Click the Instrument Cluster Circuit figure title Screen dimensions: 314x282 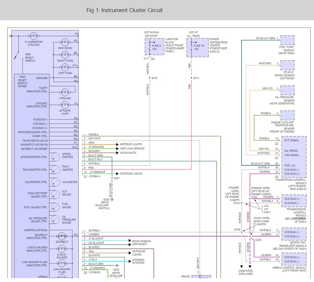point(124,10)
